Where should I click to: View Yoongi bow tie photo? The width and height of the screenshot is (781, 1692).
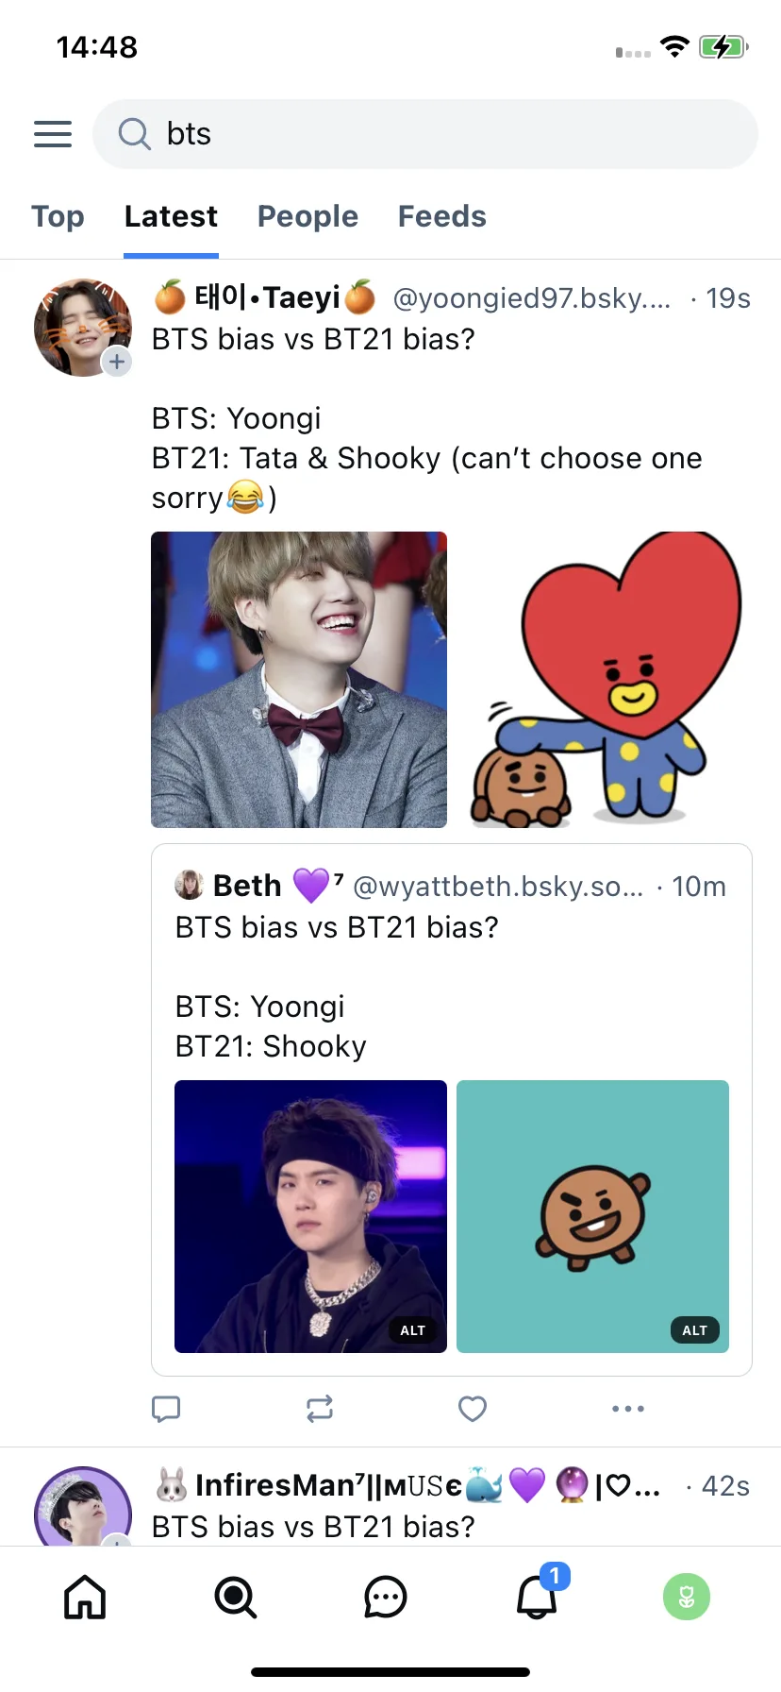[x=299, y=680]
